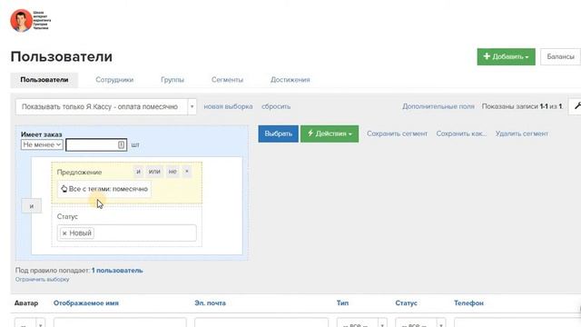
Task: Sort by Телефон column header
Action: tap(468, 302)
